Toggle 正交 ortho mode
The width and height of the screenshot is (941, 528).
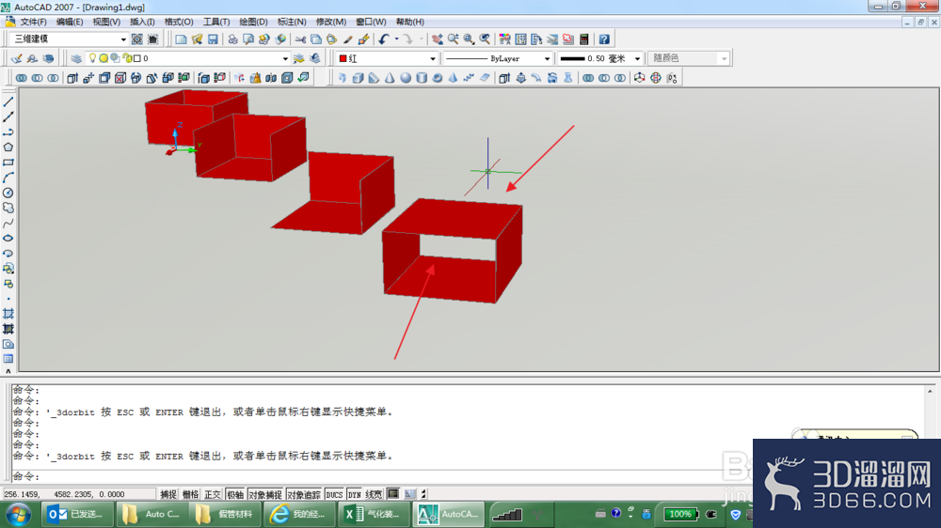[x=213, y=494]
